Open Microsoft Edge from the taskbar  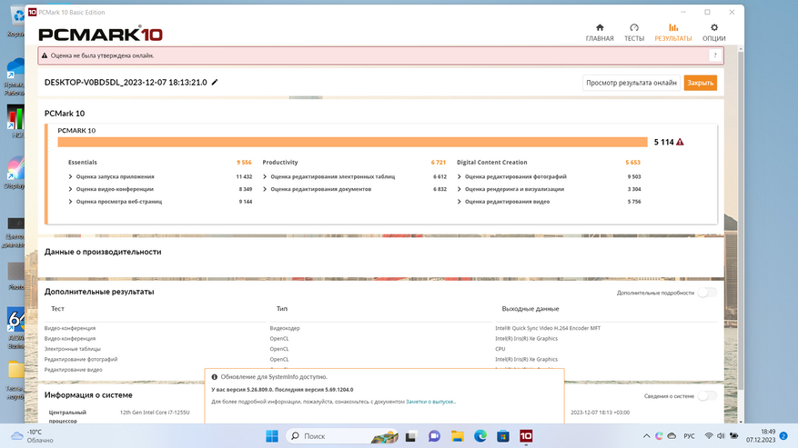click(480, 436)
